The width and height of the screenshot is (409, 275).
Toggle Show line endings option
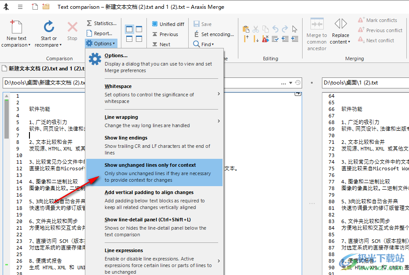155,145
